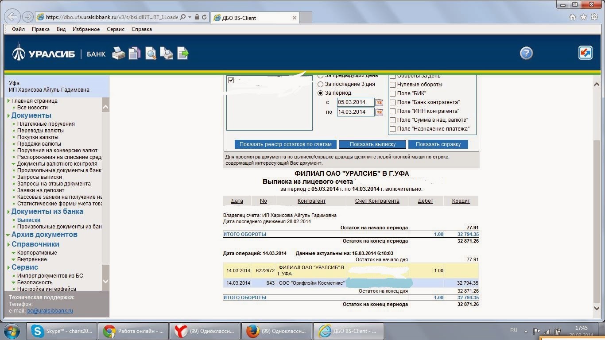Open the Избранное menu
605x340 pixels.
pyautogui.click(x=86, y=29)
